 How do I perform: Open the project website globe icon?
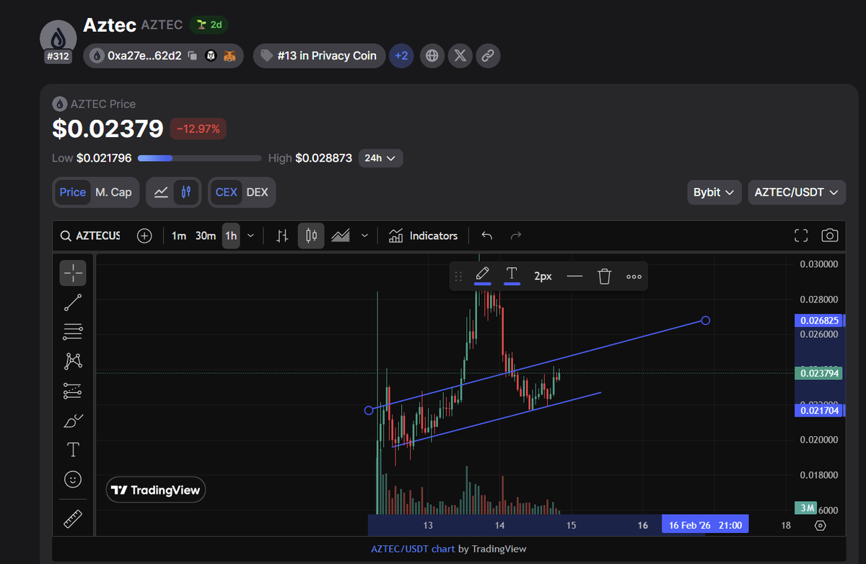(x=432, y=56)
